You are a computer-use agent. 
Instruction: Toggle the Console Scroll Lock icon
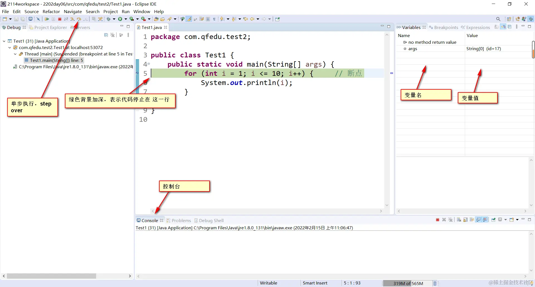pos(465,220)
